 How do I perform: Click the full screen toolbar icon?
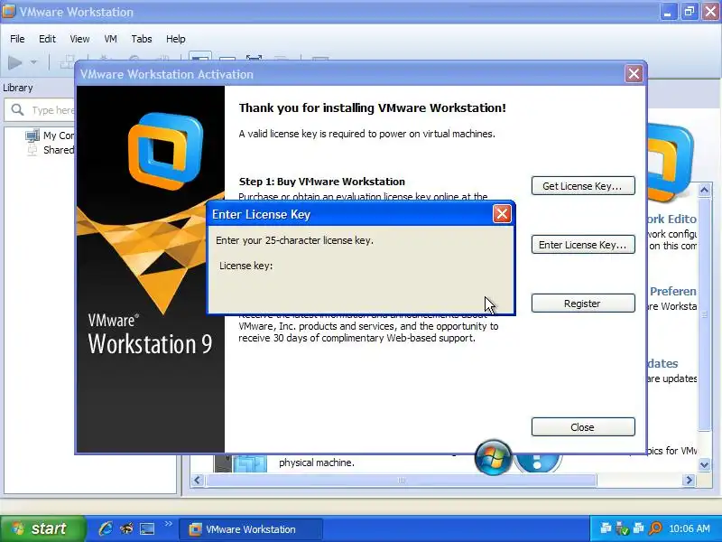[x=254, y=58]
